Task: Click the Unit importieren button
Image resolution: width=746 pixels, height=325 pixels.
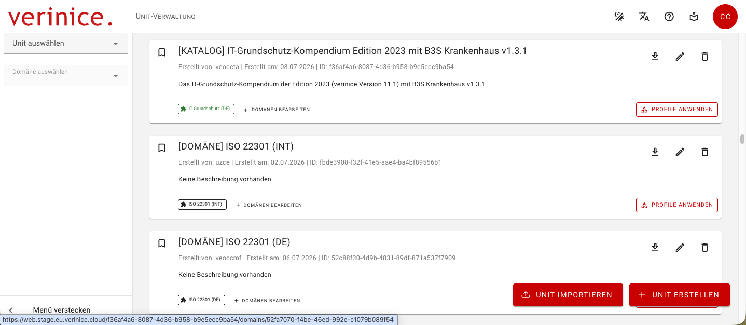Action: pos(568,295)
